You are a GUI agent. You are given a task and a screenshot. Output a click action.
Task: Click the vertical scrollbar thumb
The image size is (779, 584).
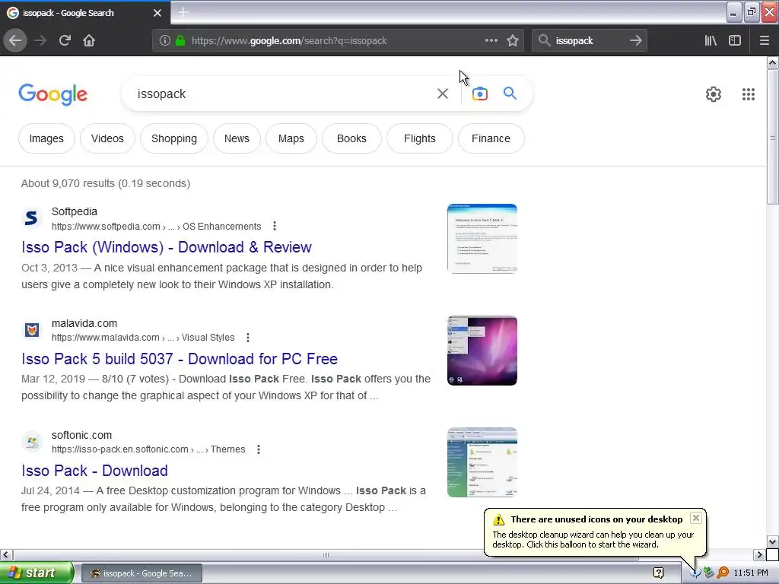tap(773, 137)
